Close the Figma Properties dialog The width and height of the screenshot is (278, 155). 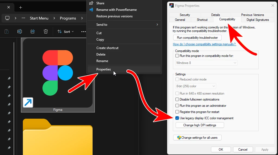273,5
